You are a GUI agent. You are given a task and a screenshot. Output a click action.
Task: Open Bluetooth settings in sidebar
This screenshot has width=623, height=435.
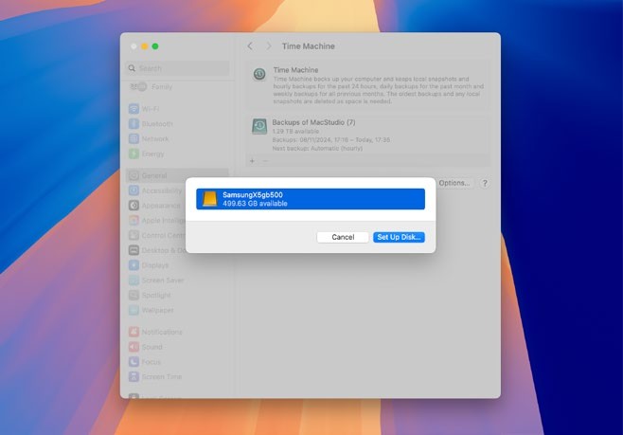pyautogui.click(x=151, y=124)
